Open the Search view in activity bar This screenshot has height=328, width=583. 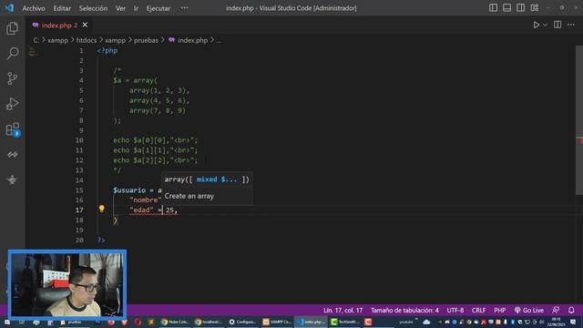[12, 53]
